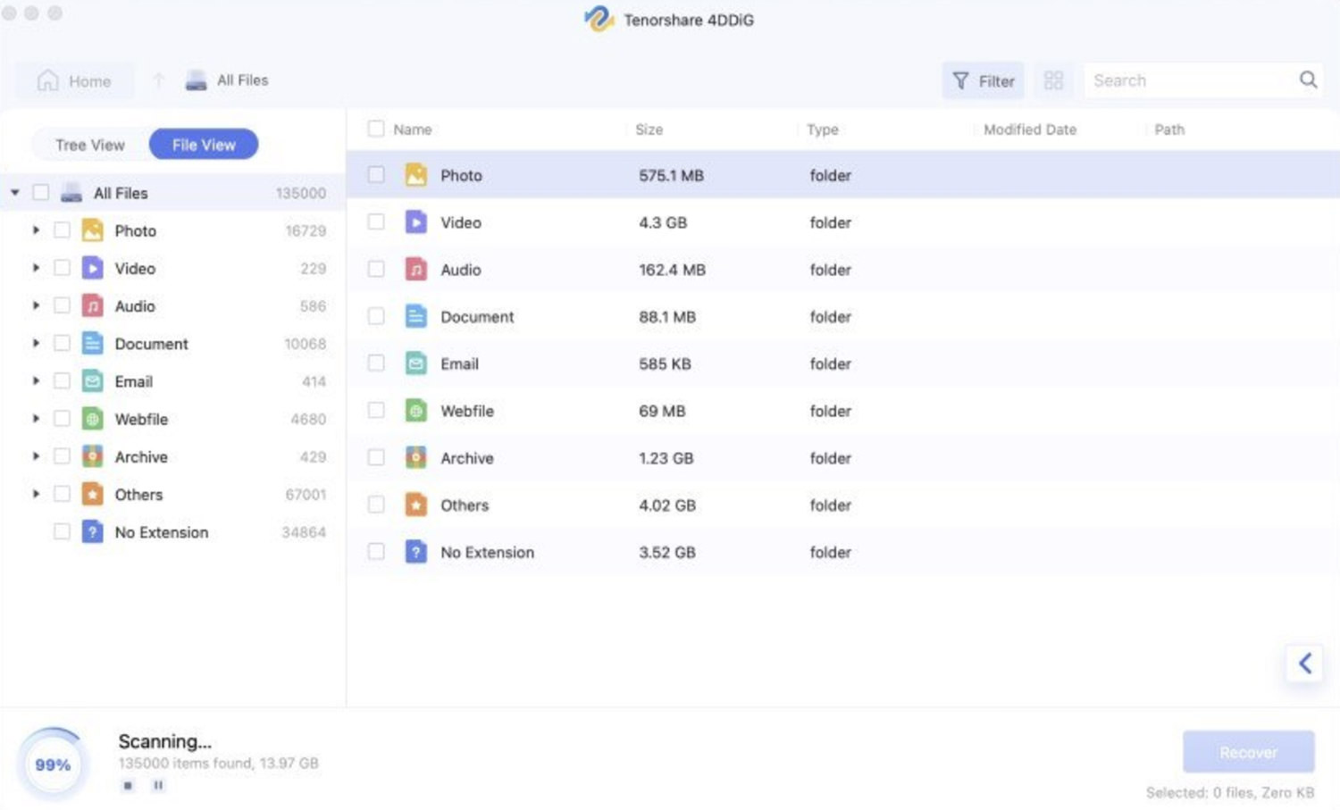Tick the Archive row checkbox in the file list
1340x810 pixels.
(376, 457)
